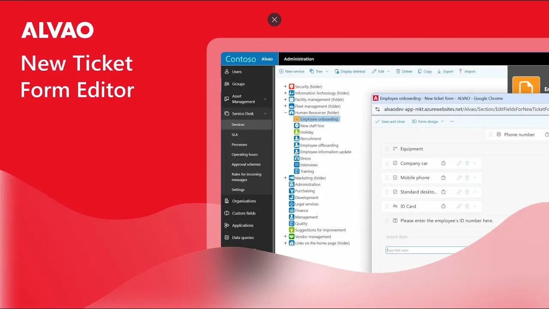Collapse the Human Resources folder

[285, 113]
